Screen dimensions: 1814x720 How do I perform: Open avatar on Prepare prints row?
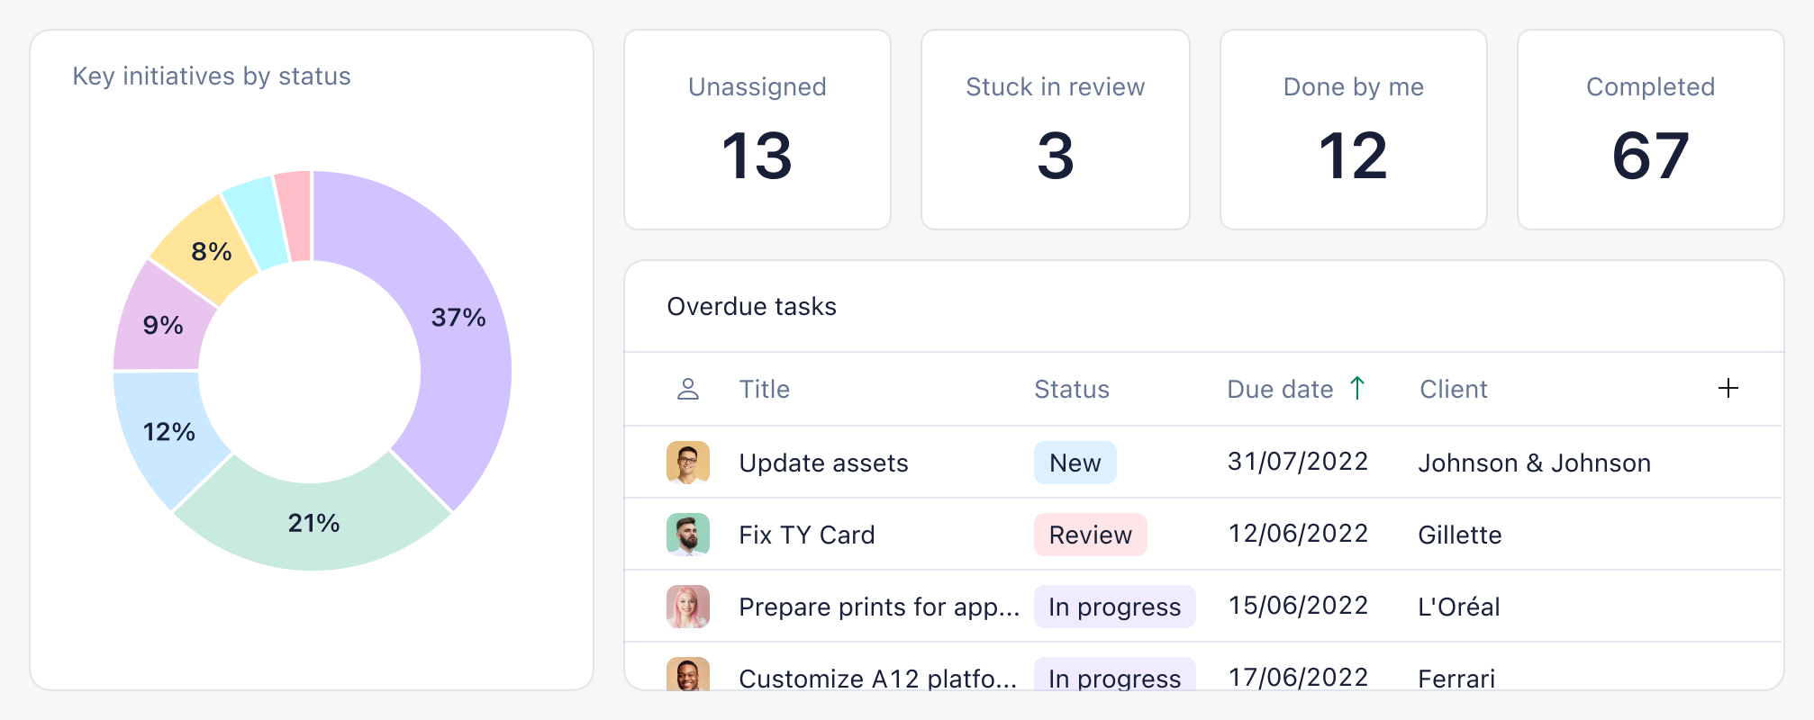(x=688, y=607)
